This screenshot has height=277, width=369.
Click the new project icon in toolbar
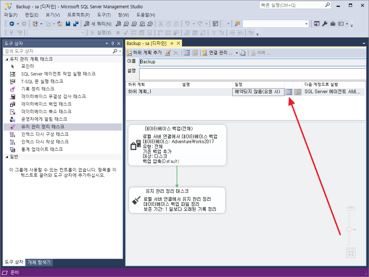pos(35,24)
